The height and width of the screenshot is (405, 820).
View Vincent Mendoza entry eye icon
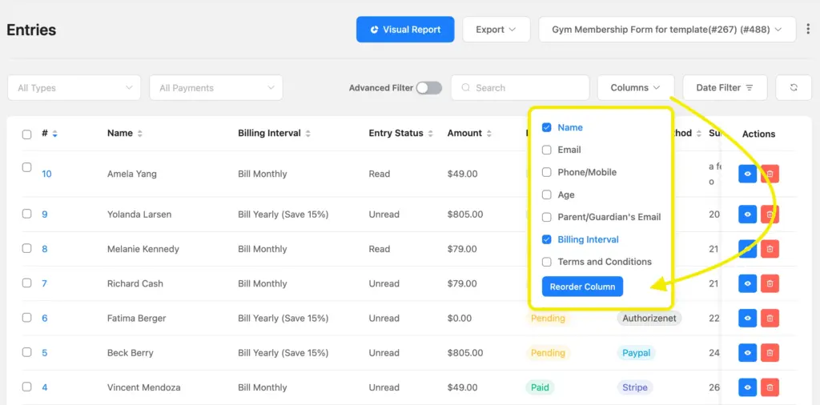pyautogui.click(x=747, y=387)
